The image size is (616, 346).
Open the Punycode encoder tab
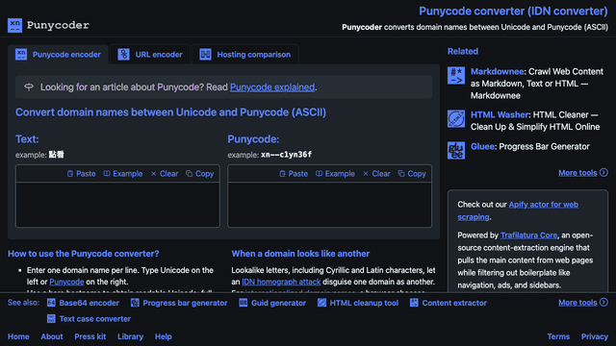pos(58,55)
